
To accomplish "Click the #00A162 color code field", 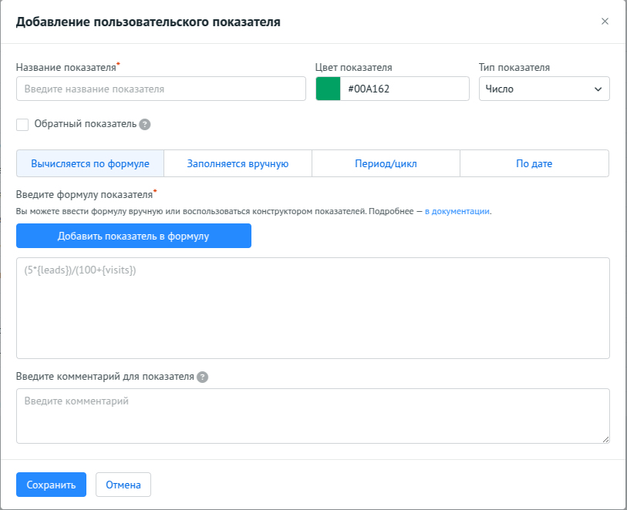I will (x=404, y=89).
